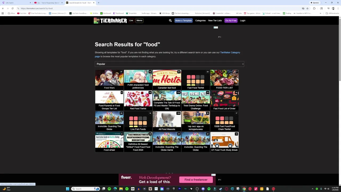Bookmark this page with the star icon

307,8
